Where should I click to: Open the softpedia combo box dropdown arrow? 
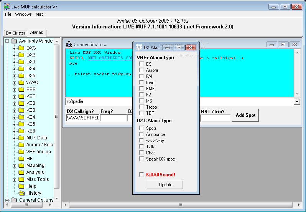297,101
